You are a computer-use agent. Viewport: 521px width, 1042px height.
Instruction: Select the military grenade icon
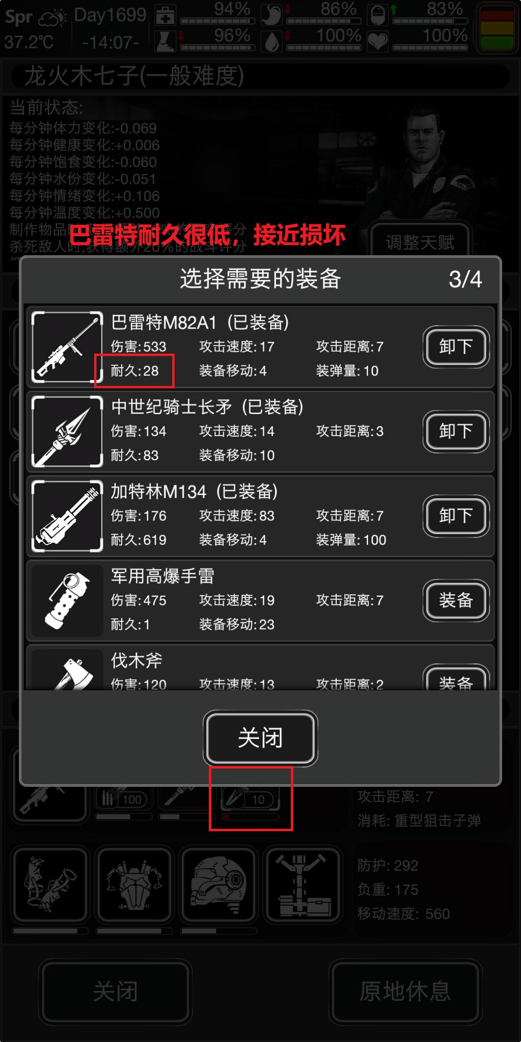point(67,600)
